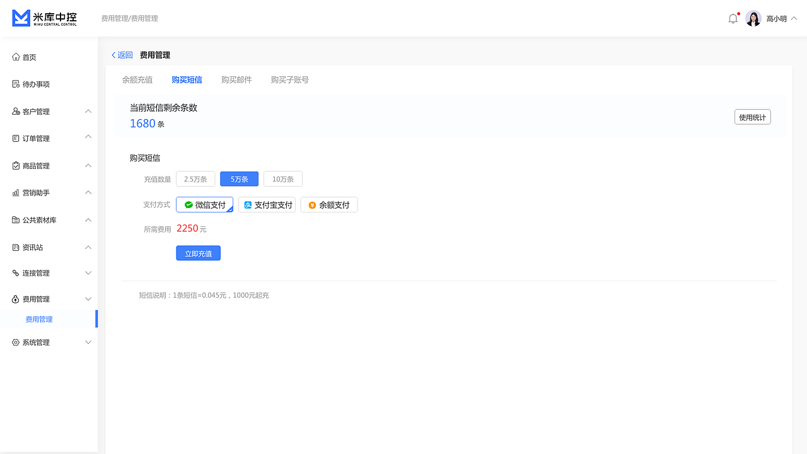Click the 待办事项 sidebar icon
This screenshot has height=454, width=807.
pos(16,84)
